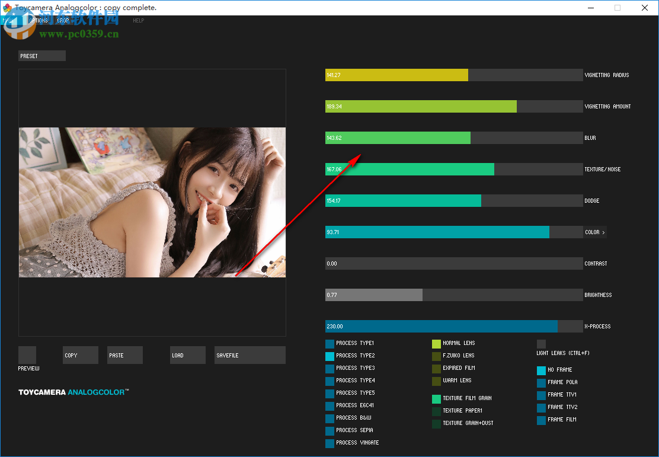Open the PRESET dropdown
This screenshot has width=659, height=457.
pyautogui.click(x=42, y=56)
